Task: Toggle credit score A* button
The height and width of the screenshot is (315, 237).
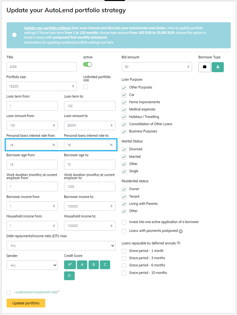Action: coord(70,265)
